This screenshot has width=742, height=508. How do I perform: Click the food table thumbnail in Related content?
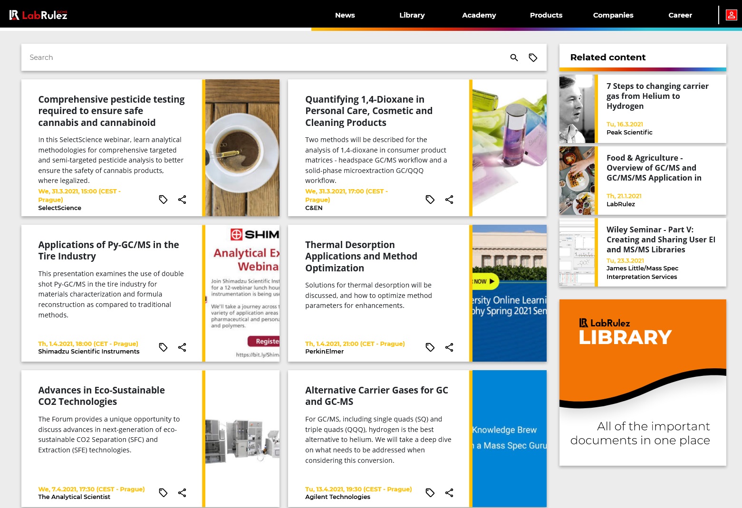[577, 181]
